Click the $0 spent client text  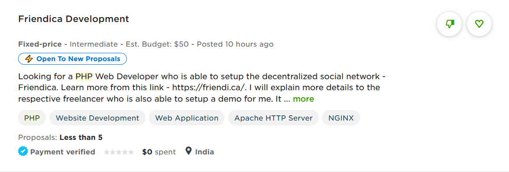[x=159, y=152]
